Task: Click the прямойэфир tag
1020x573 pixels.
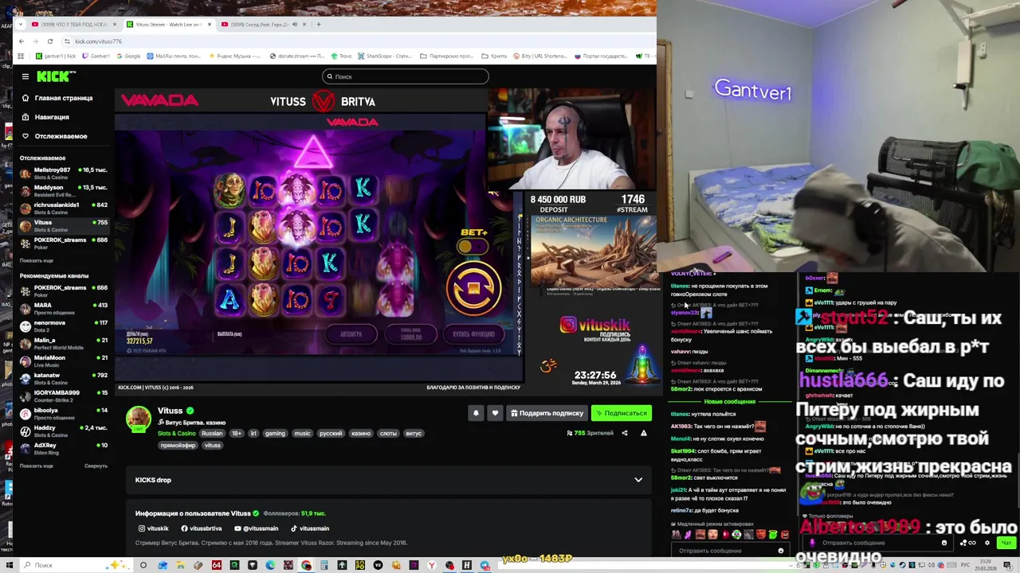Action: point(178,446)
